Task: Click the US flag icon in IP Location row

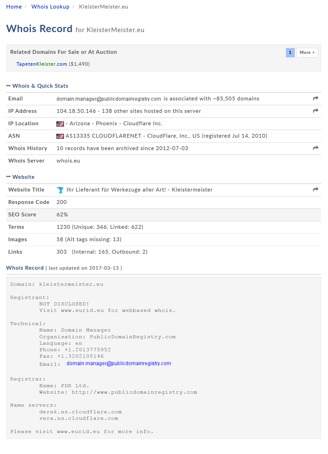Action: (60, 124)
